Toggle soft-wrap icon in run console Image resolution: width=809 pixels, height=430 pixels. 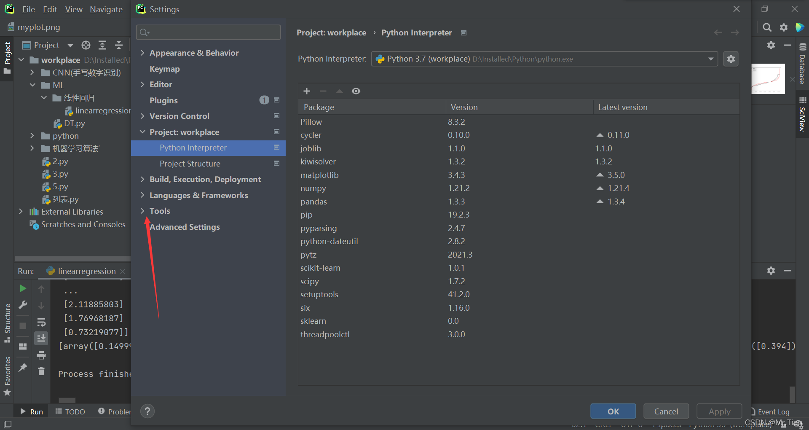(41, 322)
